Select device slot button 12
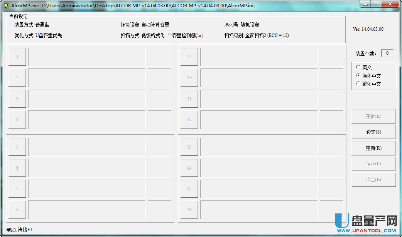Screen dimensions: 402x237 189,120
